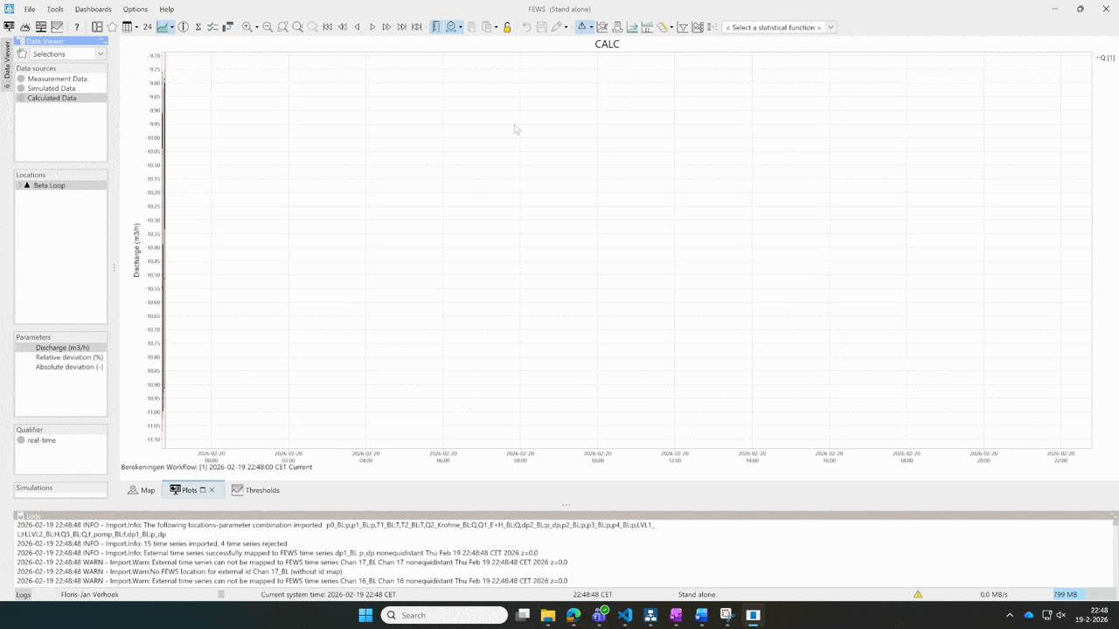1119x629 pixels.
Task: Click the vertical 6. Data Viewer side tab
Action: pyautogui.click(x=7, y=64)
